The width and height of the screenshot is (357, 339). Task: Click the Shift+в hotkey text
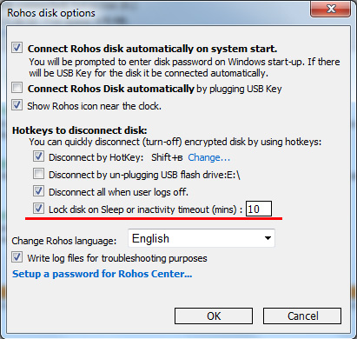pyautogui.click(x=167, y=157)
